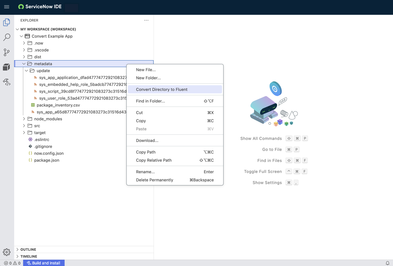The height and width of the screenshot is (266, 393).
Task: Open the .gitignore file
Action: 43,146
